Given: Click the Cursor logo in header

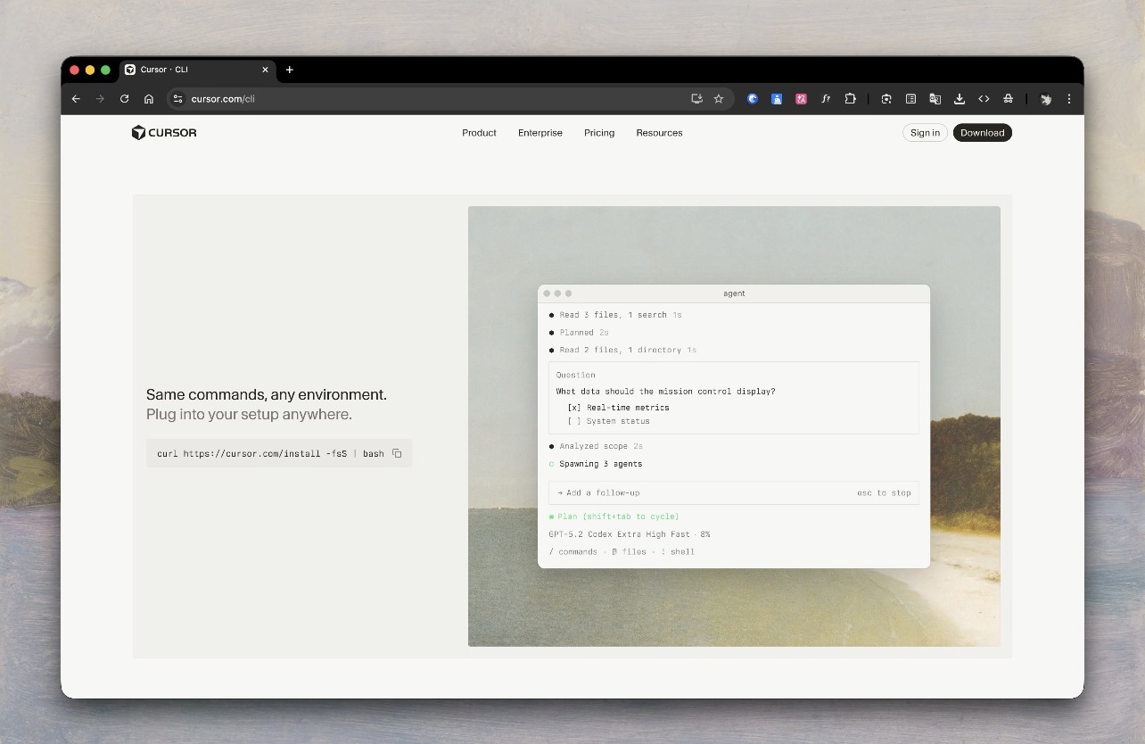Looking at the screenshot, I should 164,133.
